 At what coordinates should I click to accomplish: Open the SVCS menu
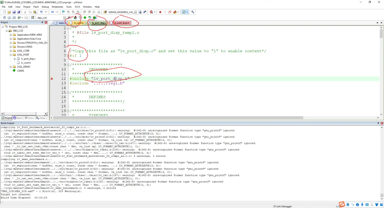(77, 7)
